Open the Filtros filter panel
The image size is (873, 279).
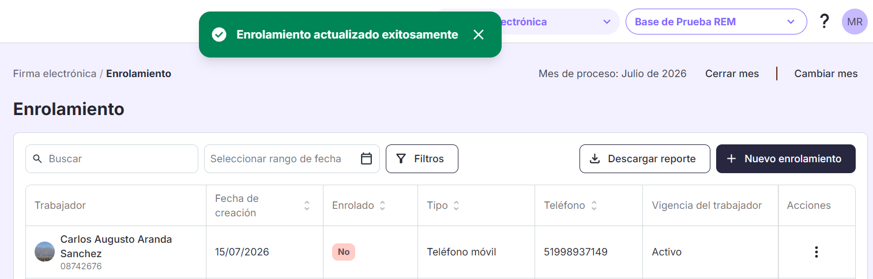click(422, 159)
